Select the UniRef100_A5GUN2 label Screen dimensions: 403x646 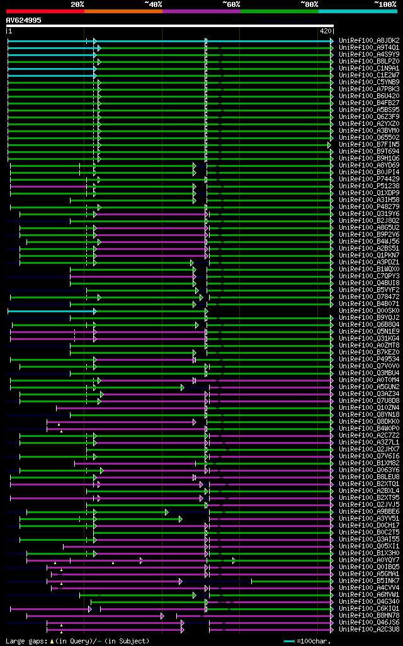pyautogui.click(x=369, y=387)
